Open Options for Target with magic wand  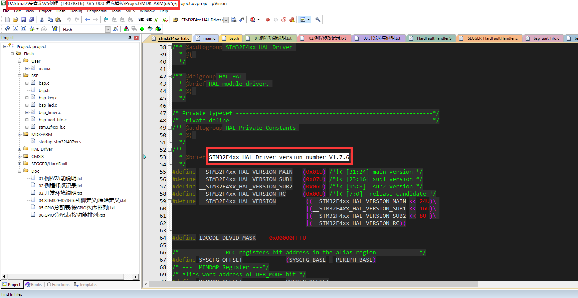pos(116,29)
